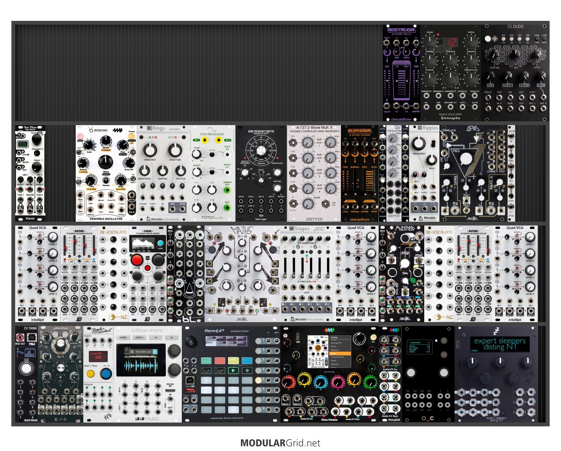Click the Hermod+ play button
The image size is (561, 451).
[233, 370]
